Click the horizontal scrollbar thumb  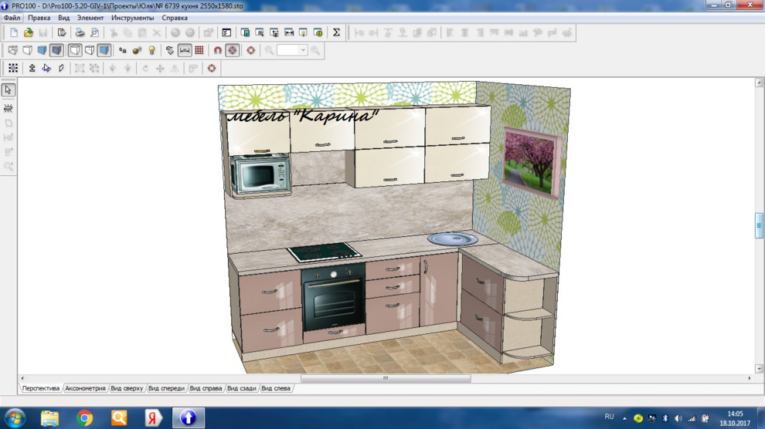385,378
